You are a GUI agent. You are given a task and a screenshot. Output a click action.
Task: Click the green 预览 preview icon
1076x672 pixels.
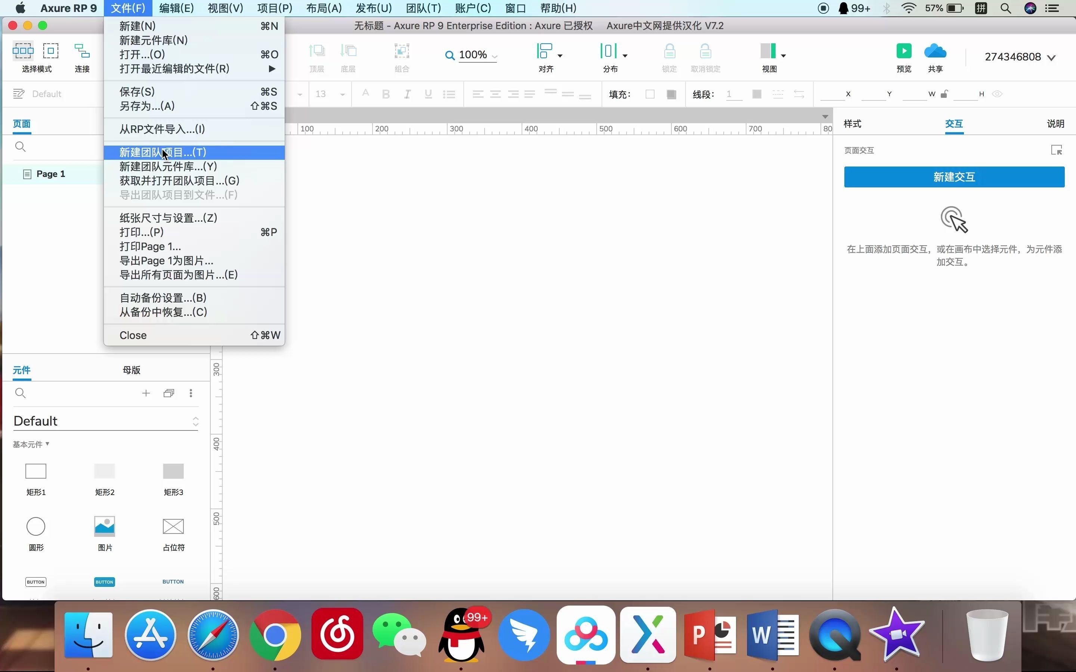904,51
